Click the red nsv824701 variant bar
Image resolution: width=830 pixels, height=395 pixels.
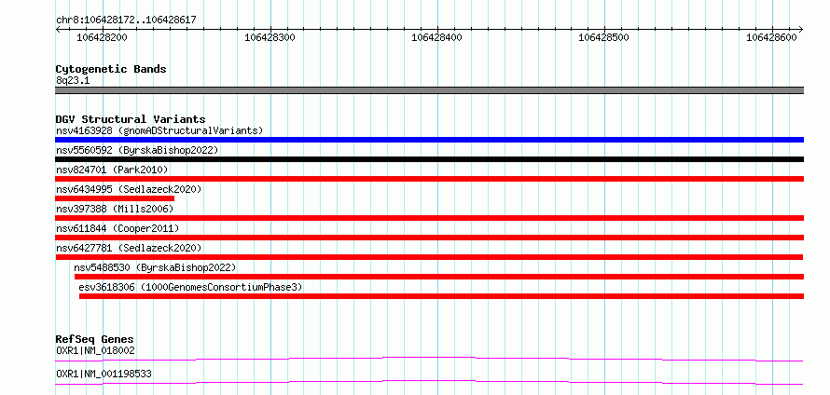coord(429,179)
